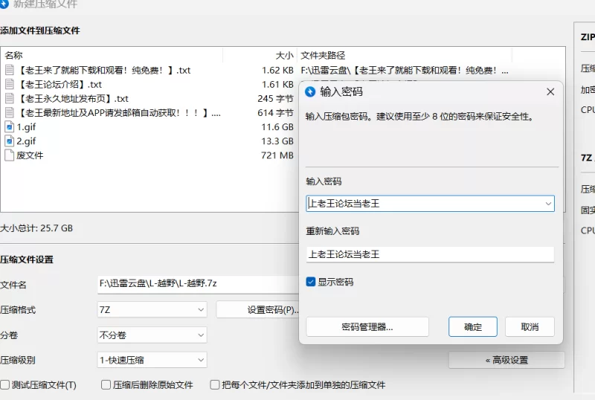Click the file icon of 老王最新地址及APP row
Viewport: 595px width, 400px height.
click(10, 113)
